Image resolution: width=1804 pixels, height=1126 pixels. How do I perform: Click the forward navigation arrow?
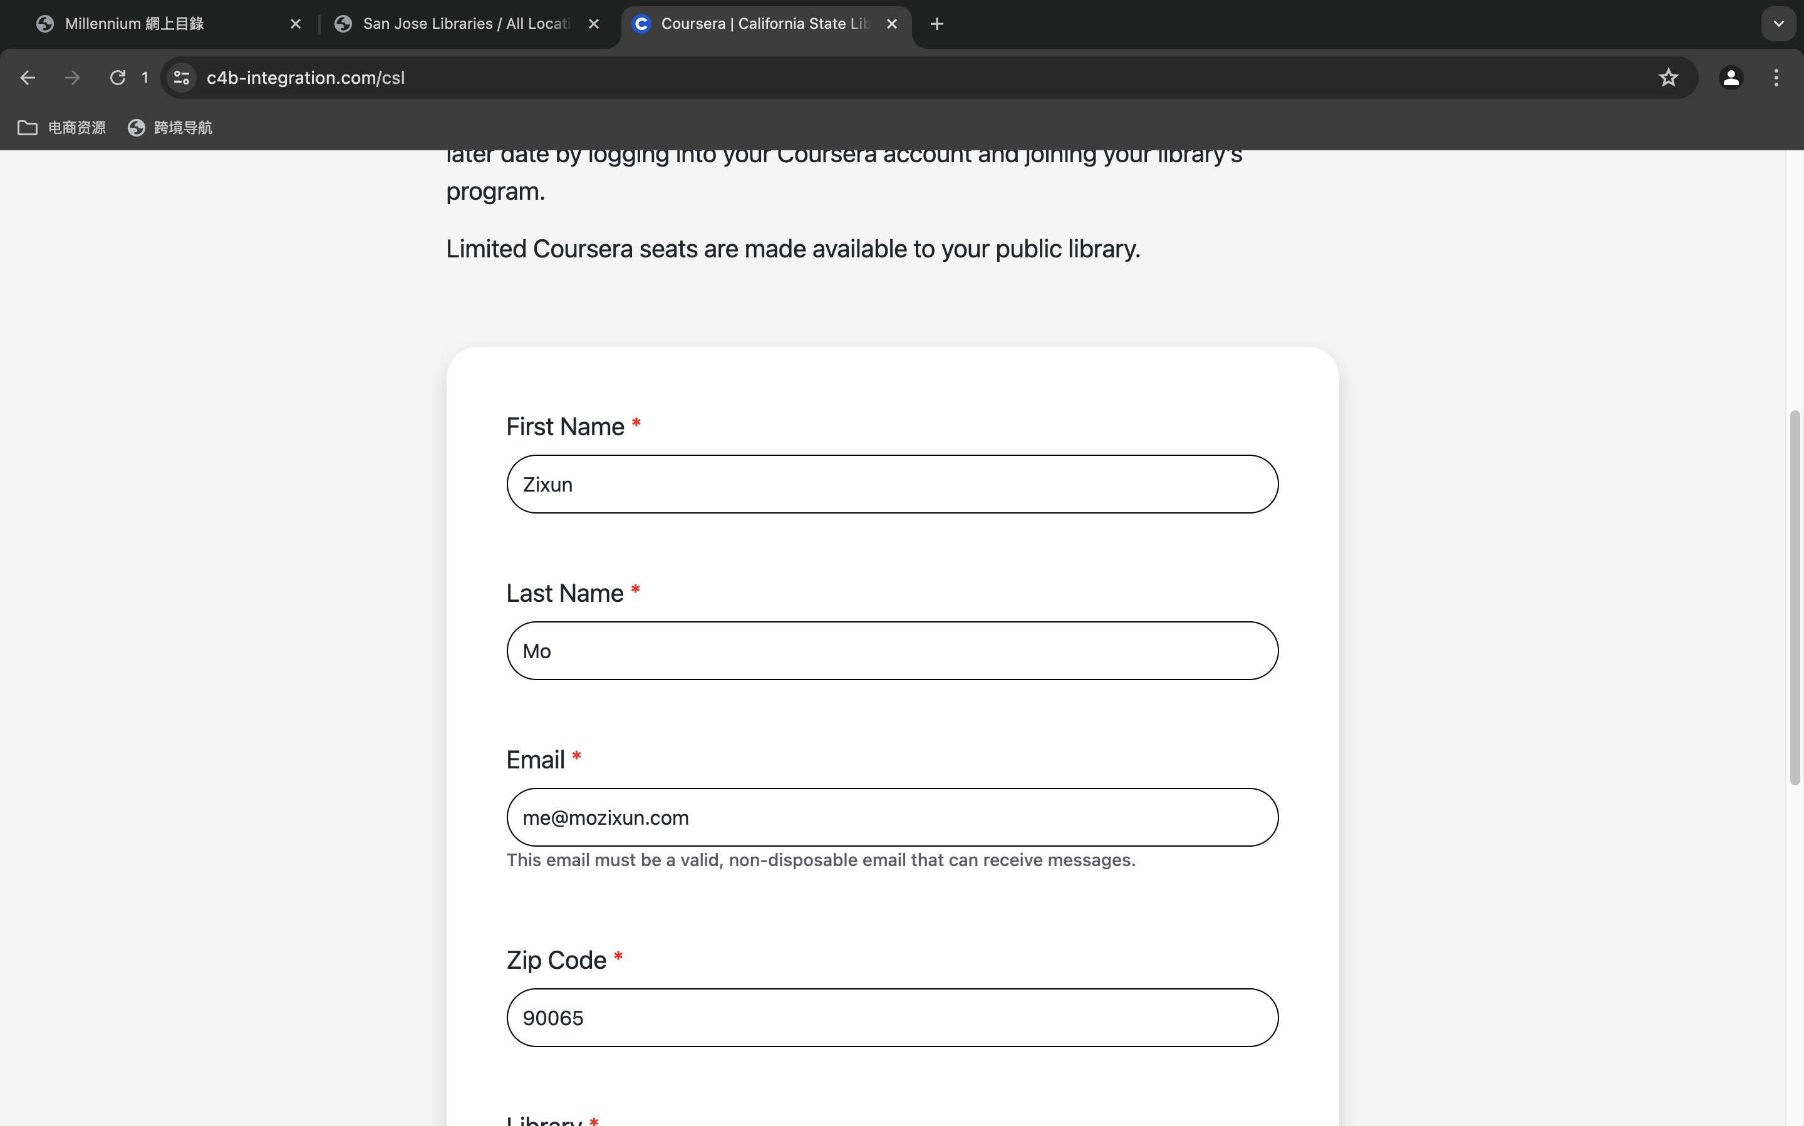pos(72,78)
